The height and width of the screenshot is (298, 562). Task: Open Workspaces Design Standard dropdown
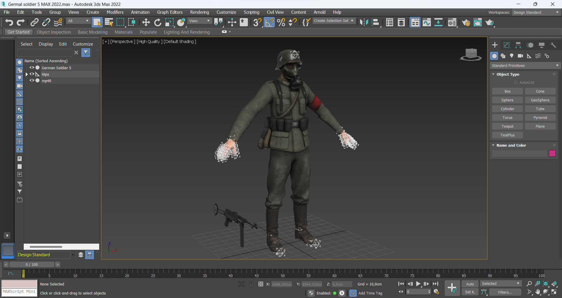pos(536,13)
